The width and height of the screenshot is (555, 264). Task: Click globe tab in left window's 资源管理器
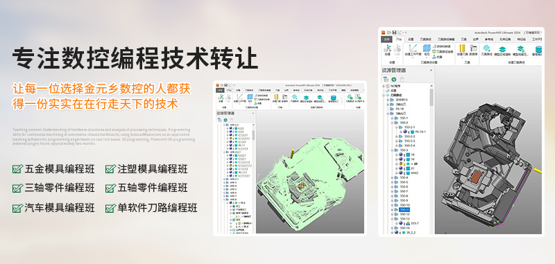[x=225, y=120]
